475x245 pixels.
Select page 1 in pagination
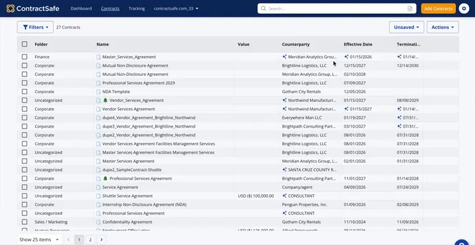[x=79, y=240]
